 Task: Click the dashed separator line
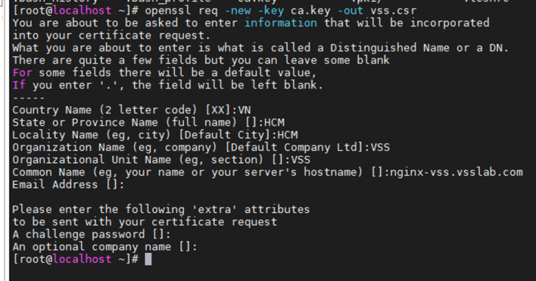[29, 98]
